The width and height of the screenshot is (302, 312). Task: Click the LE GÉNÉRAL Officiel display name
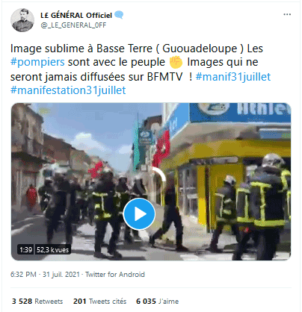(76, 15)
